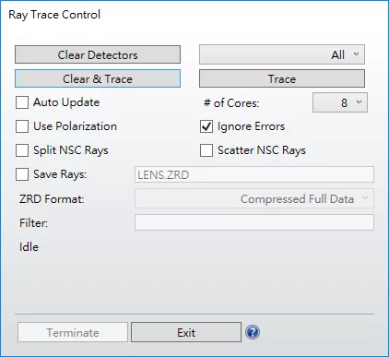Screen dimensions: 389x357
Task: Click into the Filter text field
Action: (254, 222)
